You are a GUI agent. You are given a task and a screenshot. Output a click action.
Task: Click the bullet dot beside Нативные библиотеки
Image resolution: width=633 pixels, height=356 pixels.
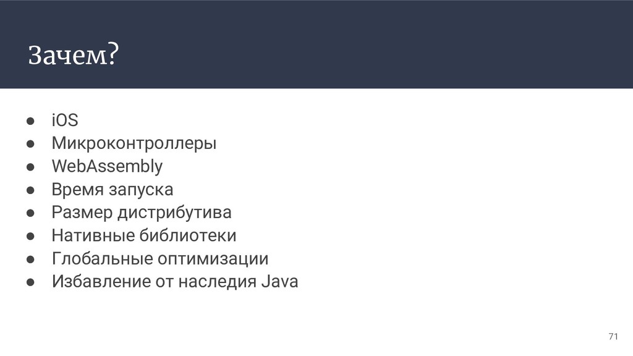(30, 236)
